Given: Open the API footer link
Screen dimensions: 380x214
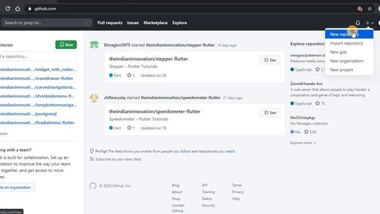Looking at the screenshot, I should [x=204, y=185].
